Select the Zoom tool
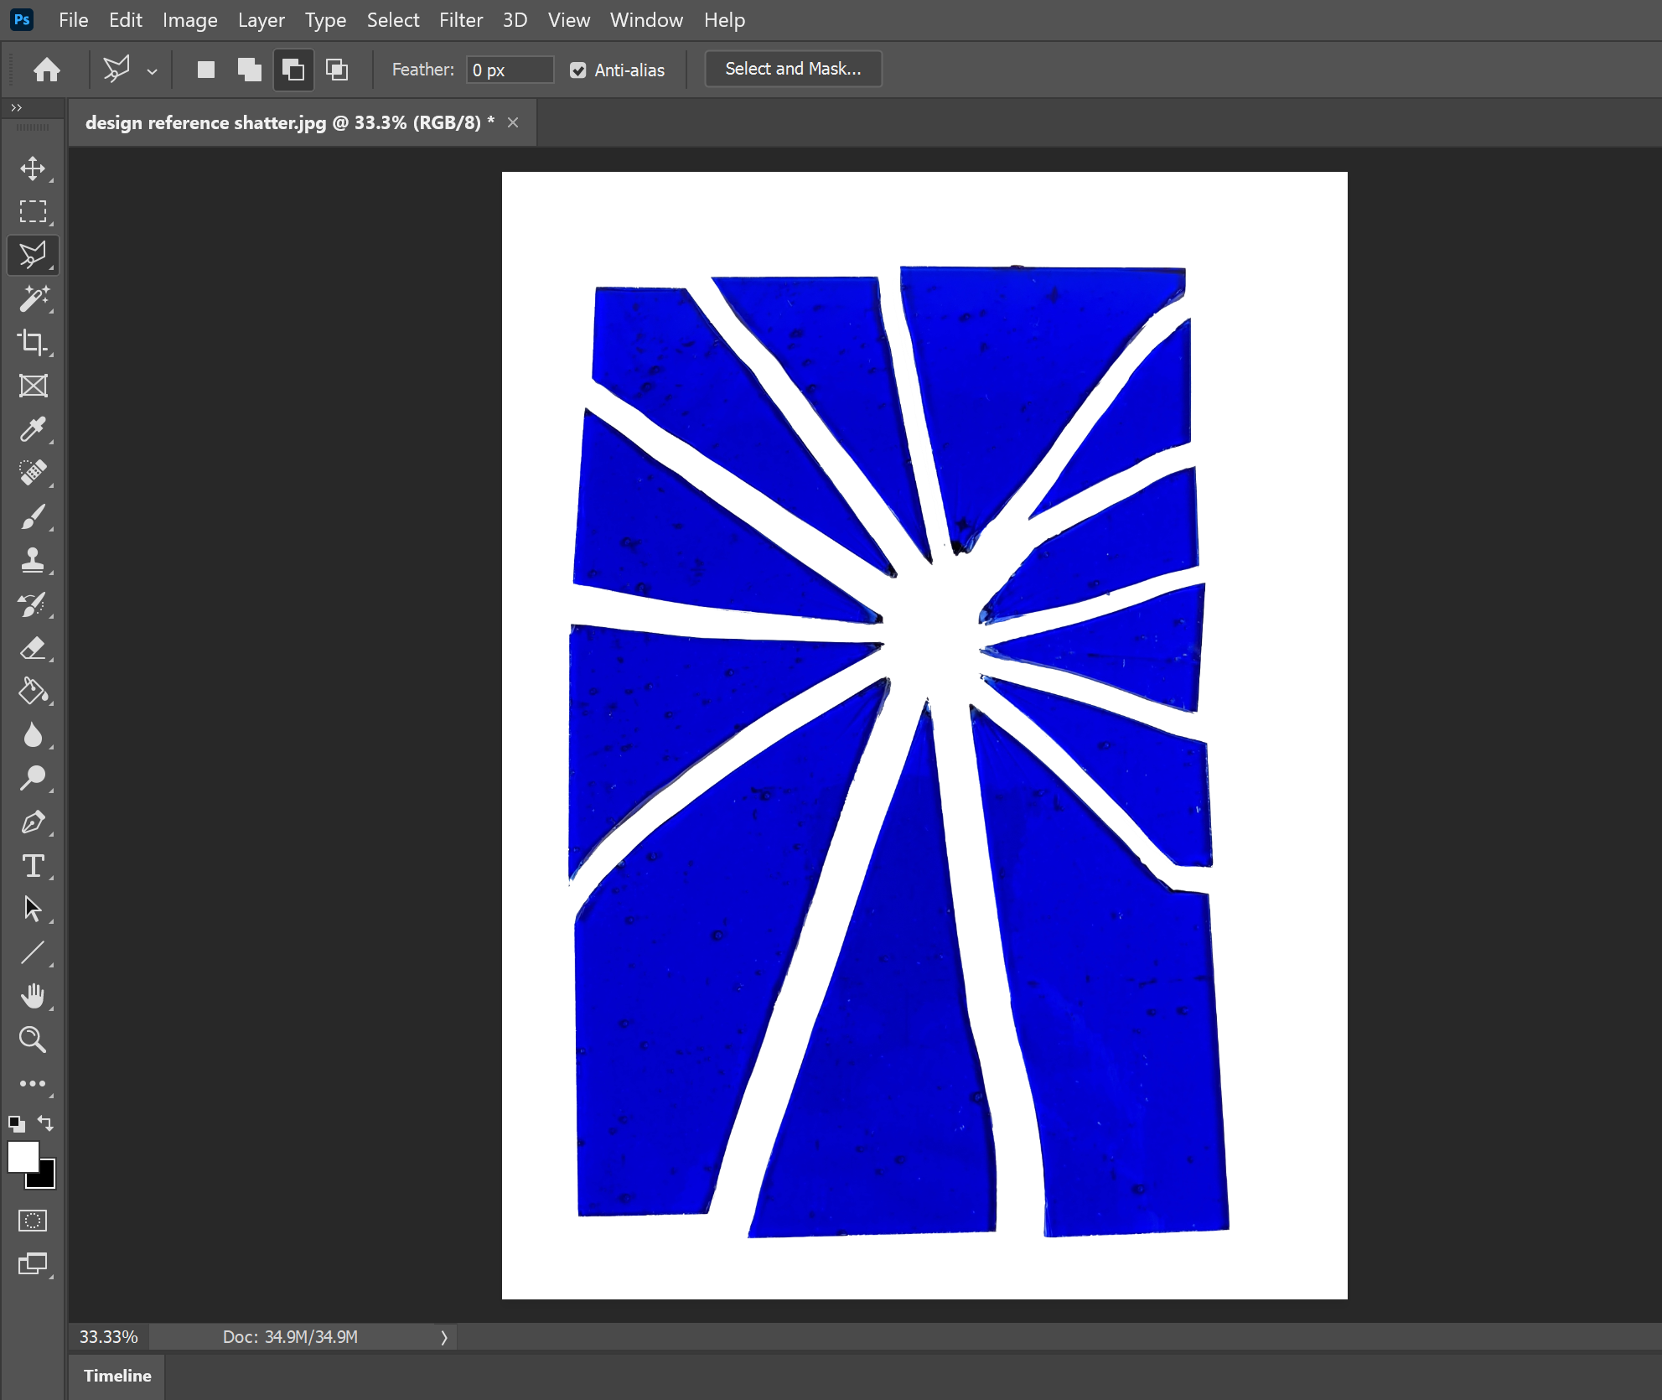1662x1400 pixels. [34, 1040]
